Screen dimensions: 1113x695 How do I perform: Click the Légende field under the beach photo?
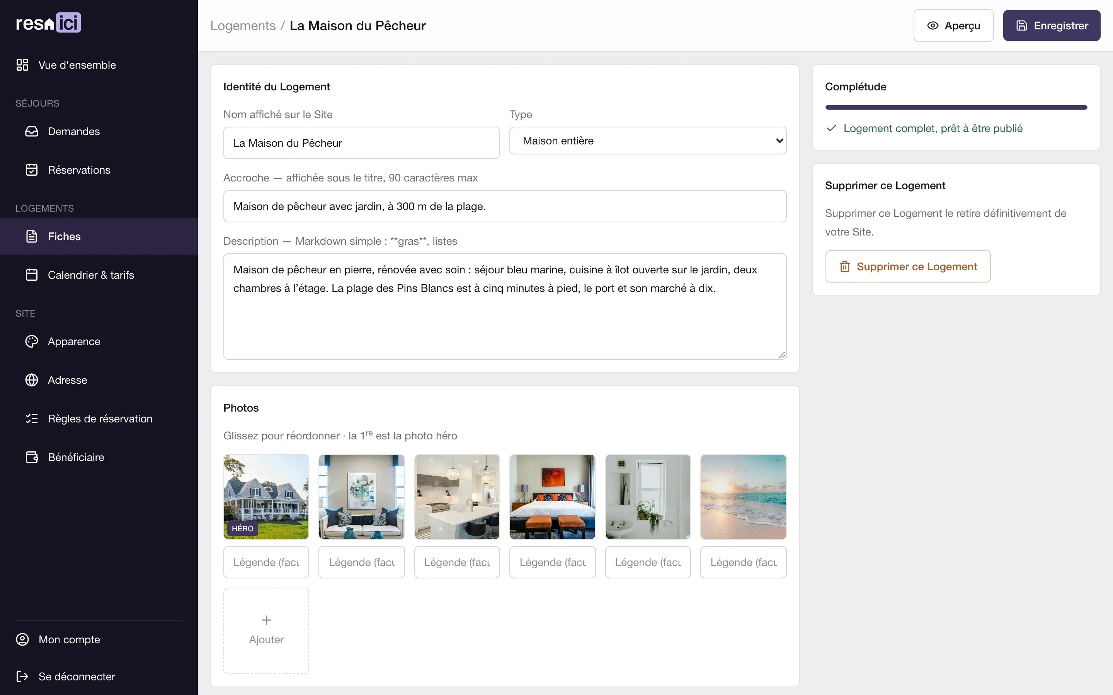(x=743, y=562)
